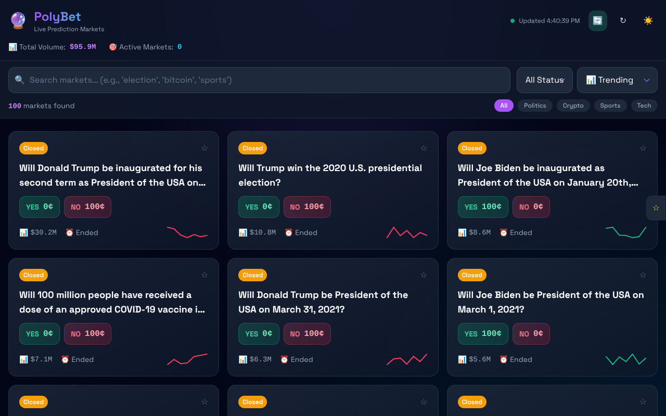Screen dimensions: 666x416
Task: Click NO 0¢ on Biden inaugurated market
Action: click(531, 207)
